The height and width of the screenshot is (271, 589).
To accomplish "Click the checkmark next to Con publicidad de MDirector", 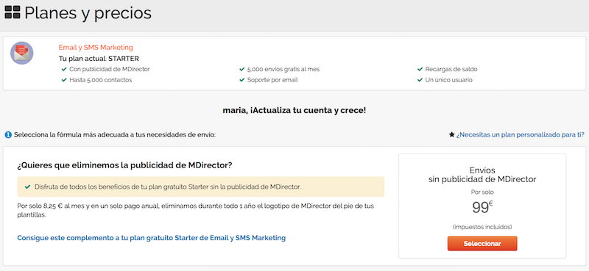I will click(64, 69).
